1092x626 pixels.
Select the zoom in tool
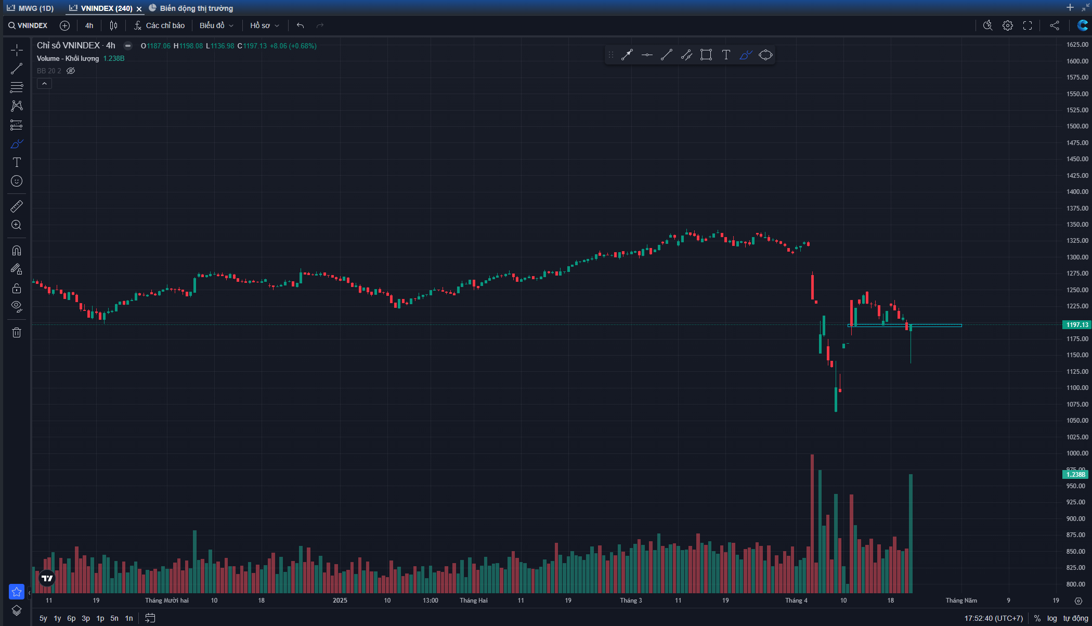tap(17, 225)
